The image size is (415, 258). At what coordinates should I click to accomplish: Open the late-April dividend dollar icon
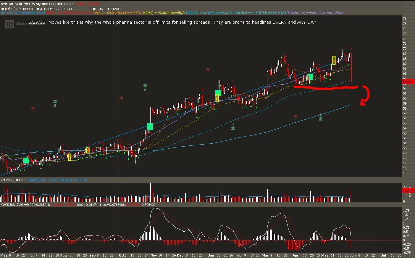pos(320,115)
